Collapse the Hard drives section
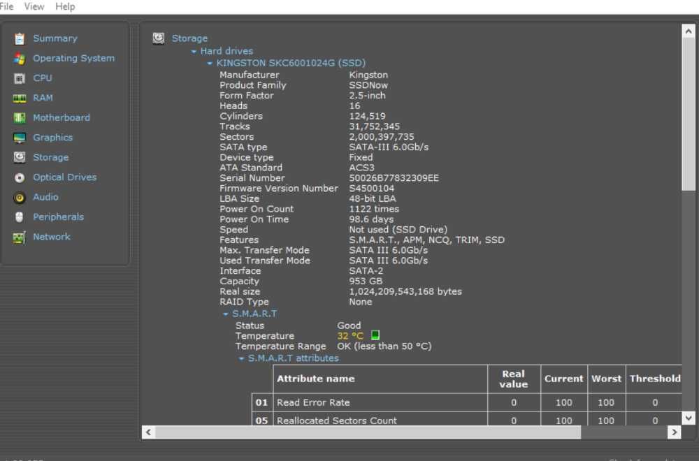699x461 pixels. [194, 51]
